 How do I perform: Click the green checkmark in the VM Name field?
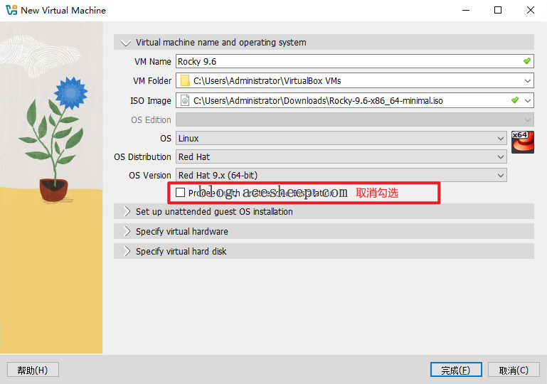527,61
